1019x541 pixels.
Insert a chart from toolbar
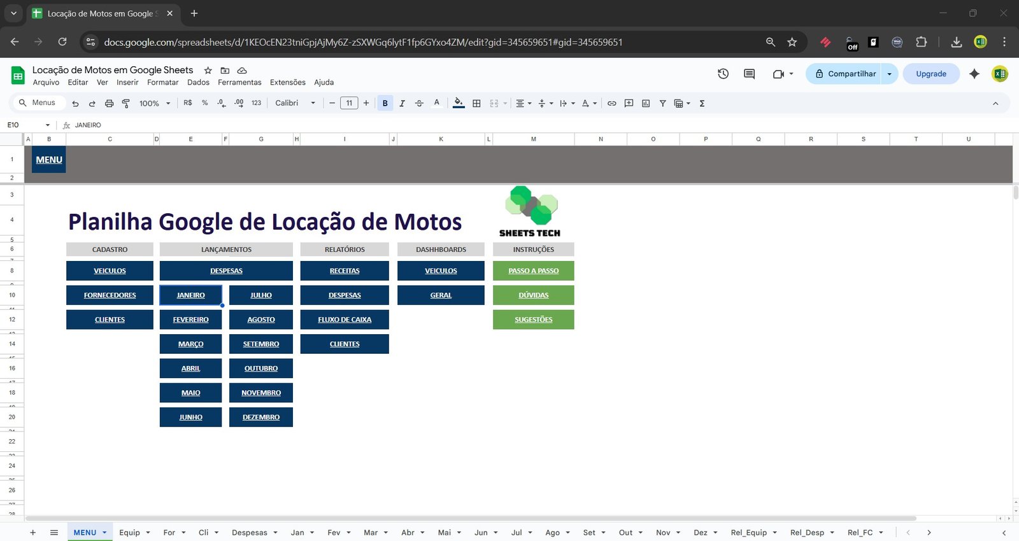click(646, 103)
